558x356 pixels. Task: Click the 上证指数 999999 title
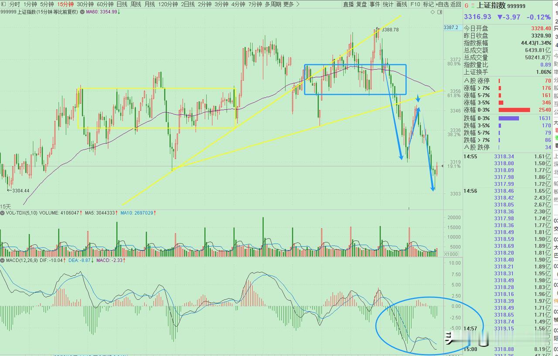click(502, 6)
